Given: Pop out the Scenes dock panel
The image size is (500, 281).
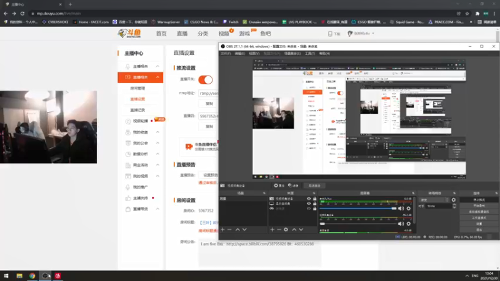Looking at the screenshot, I should [x=264, y=193].
